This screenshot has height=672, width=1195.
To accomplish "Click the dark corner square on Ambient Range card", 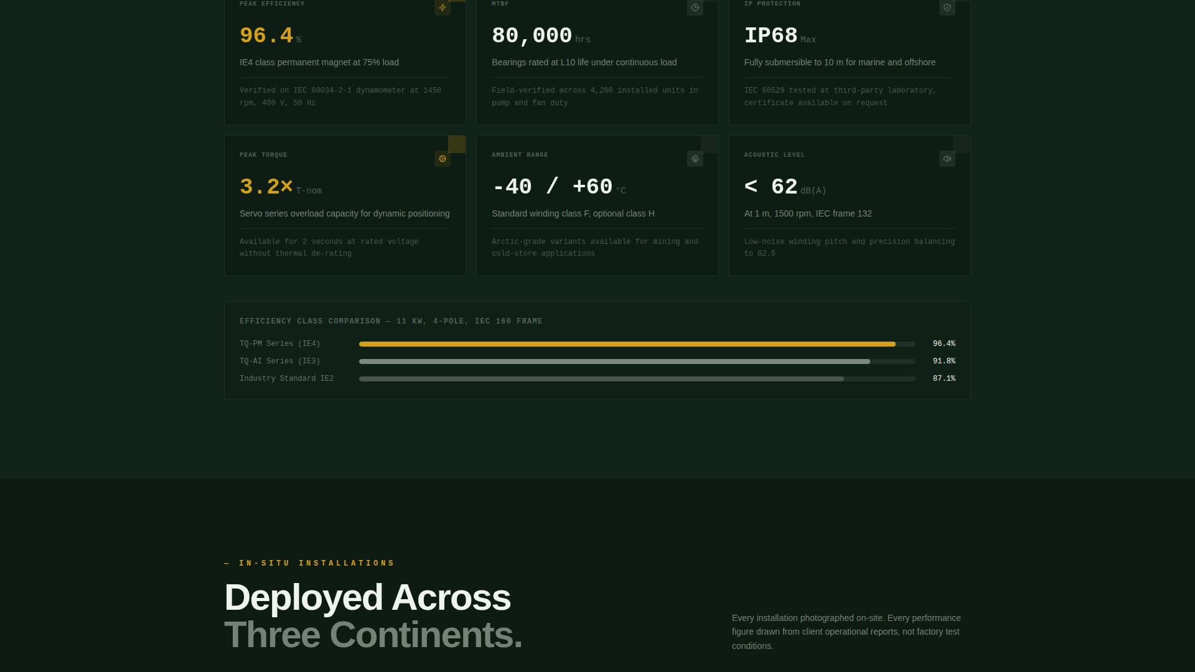I will tap(710, 144).
